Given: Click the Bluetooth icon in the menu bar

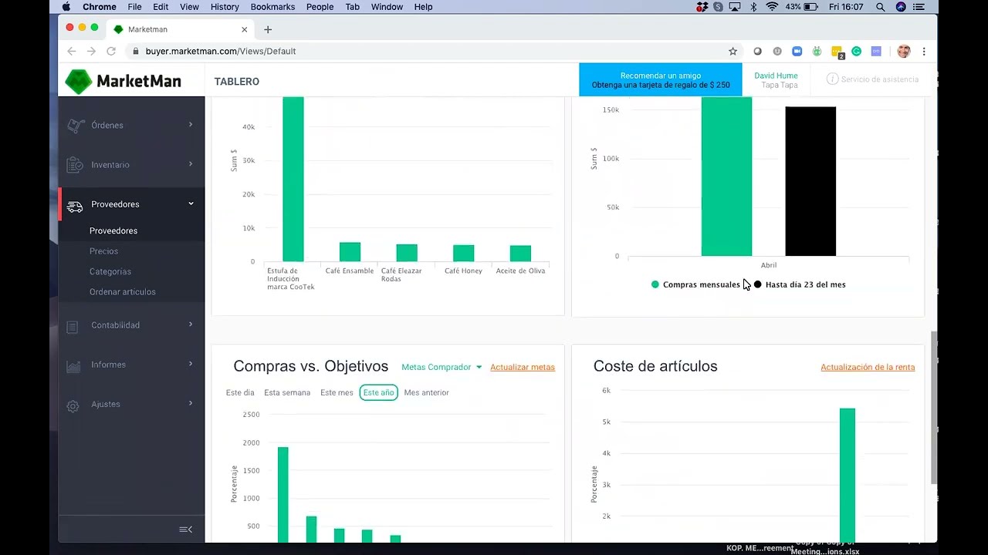Looking at the screenshot, I should tap(753, 7).
